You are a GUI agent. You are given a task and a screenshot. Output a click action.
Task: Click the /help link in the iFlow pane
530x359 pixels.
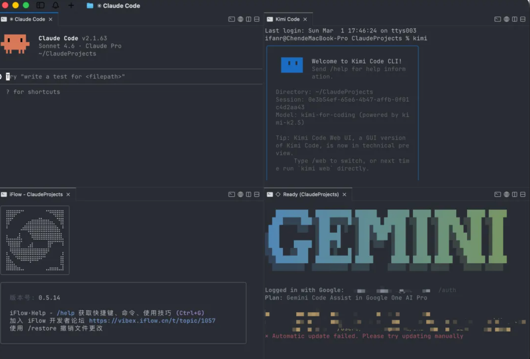[x=66, y=313]
